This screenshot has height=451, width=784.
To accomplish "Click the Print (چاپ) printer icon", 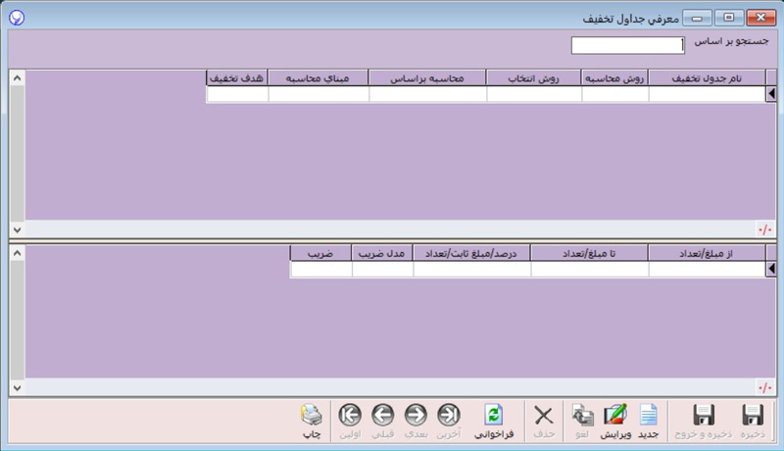I will pyautogui.click(x=311, y=416).
